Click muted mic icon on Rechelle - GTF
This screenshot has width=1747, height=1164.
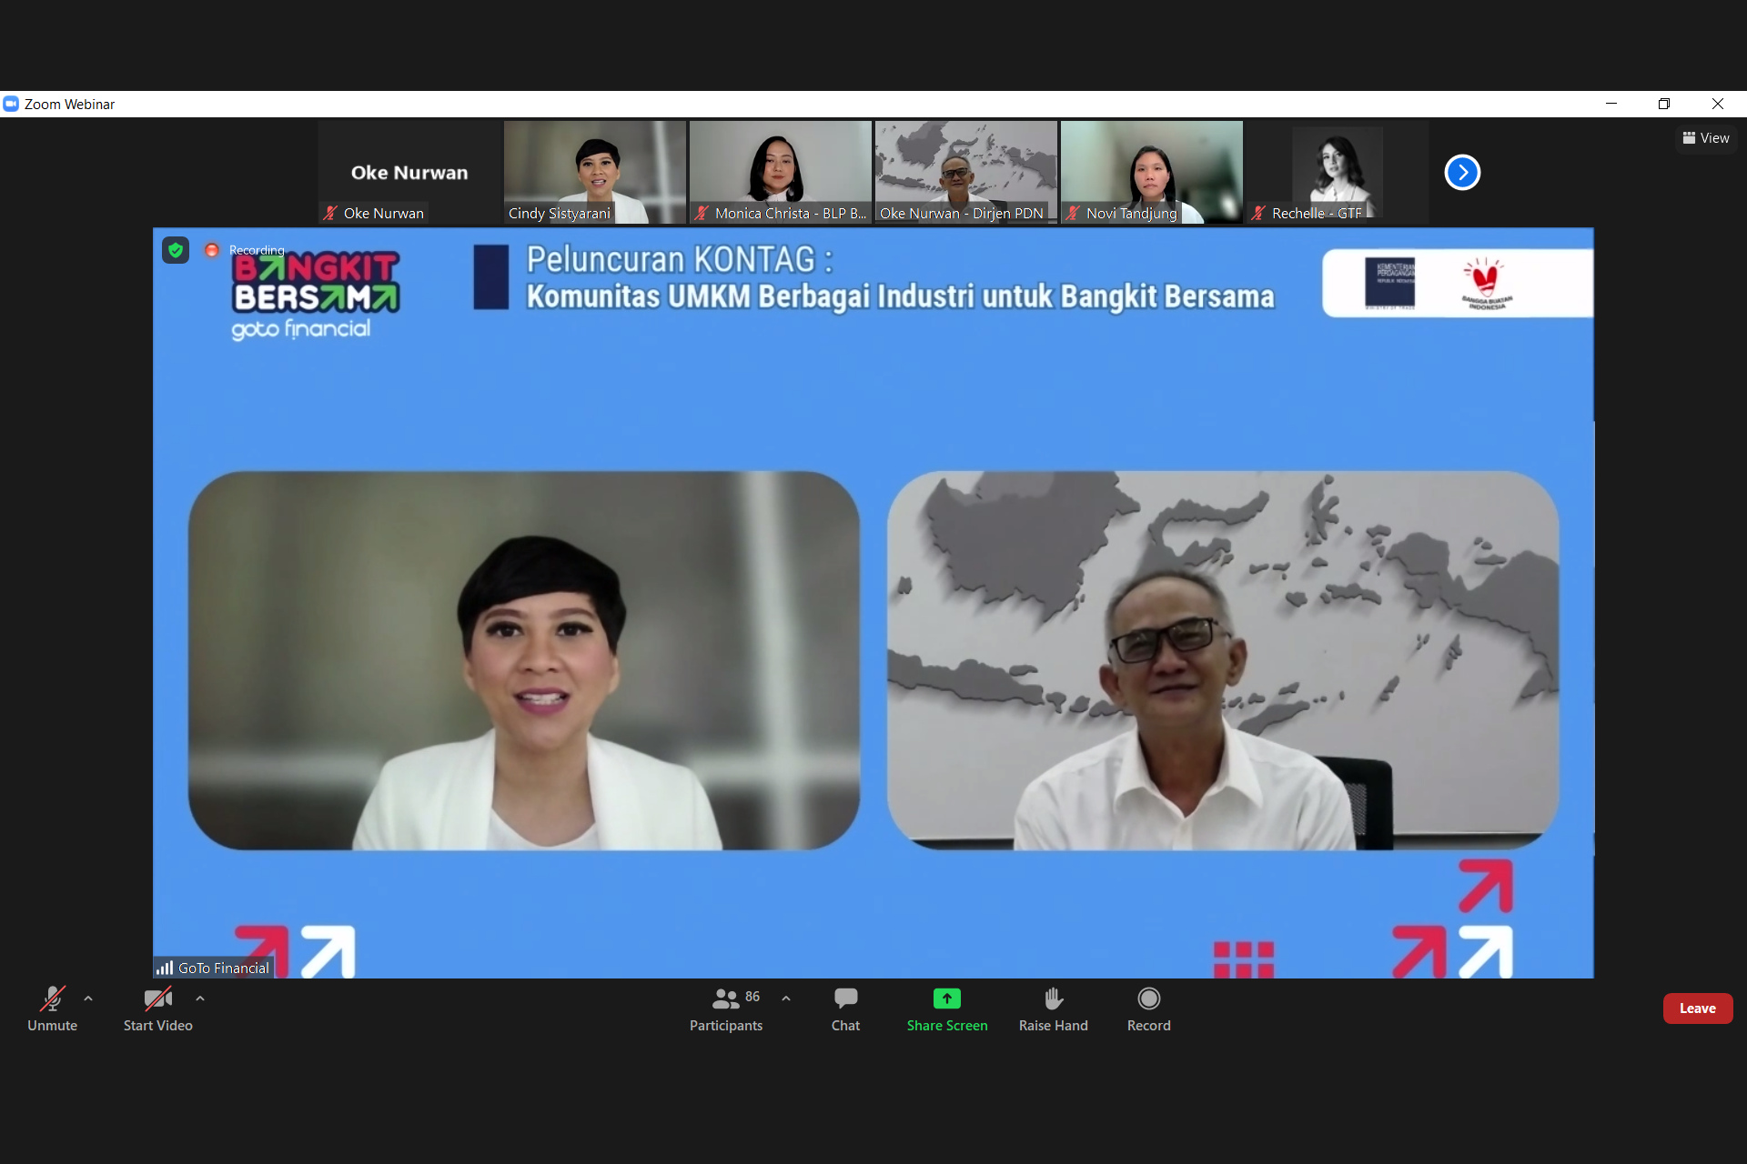click(1258, 213)
